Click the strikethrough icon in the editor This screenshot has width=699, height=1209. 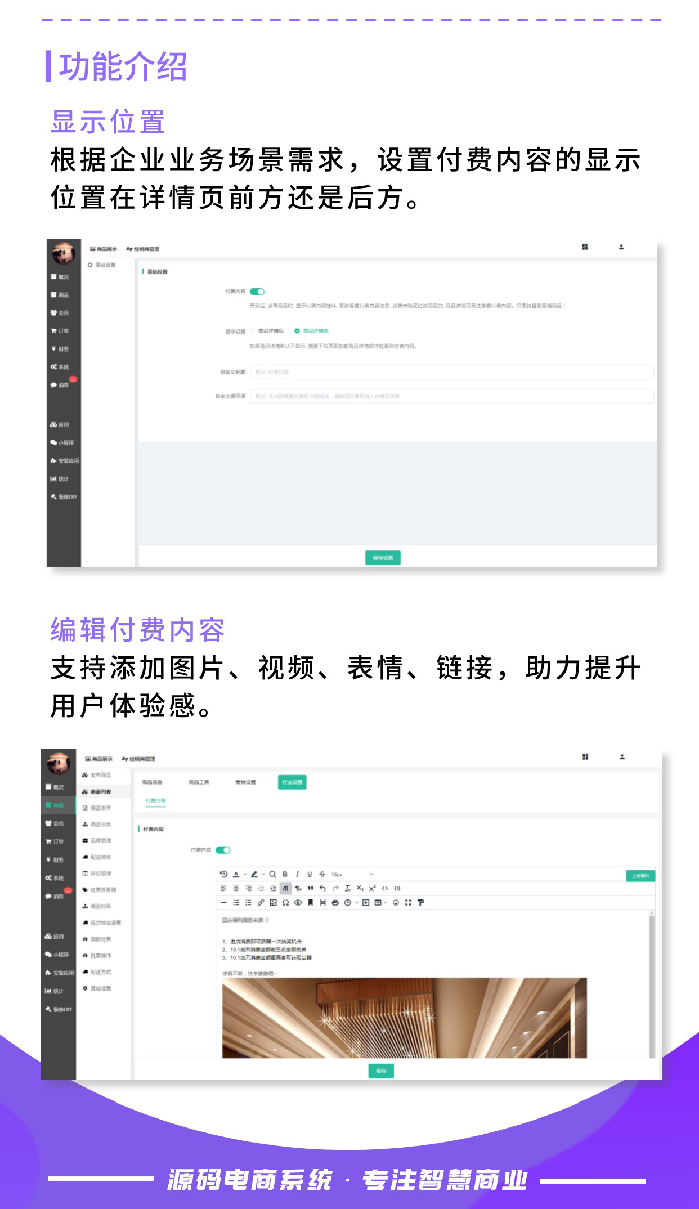322,874
